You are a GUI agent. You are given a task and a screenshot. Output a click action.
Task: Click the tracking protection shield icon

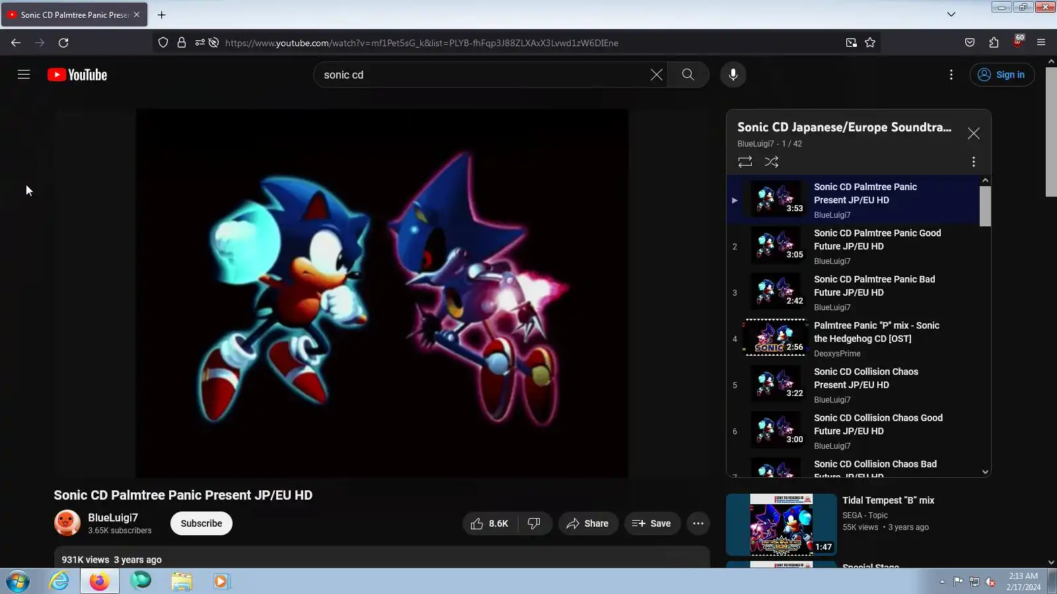point(163,43)
